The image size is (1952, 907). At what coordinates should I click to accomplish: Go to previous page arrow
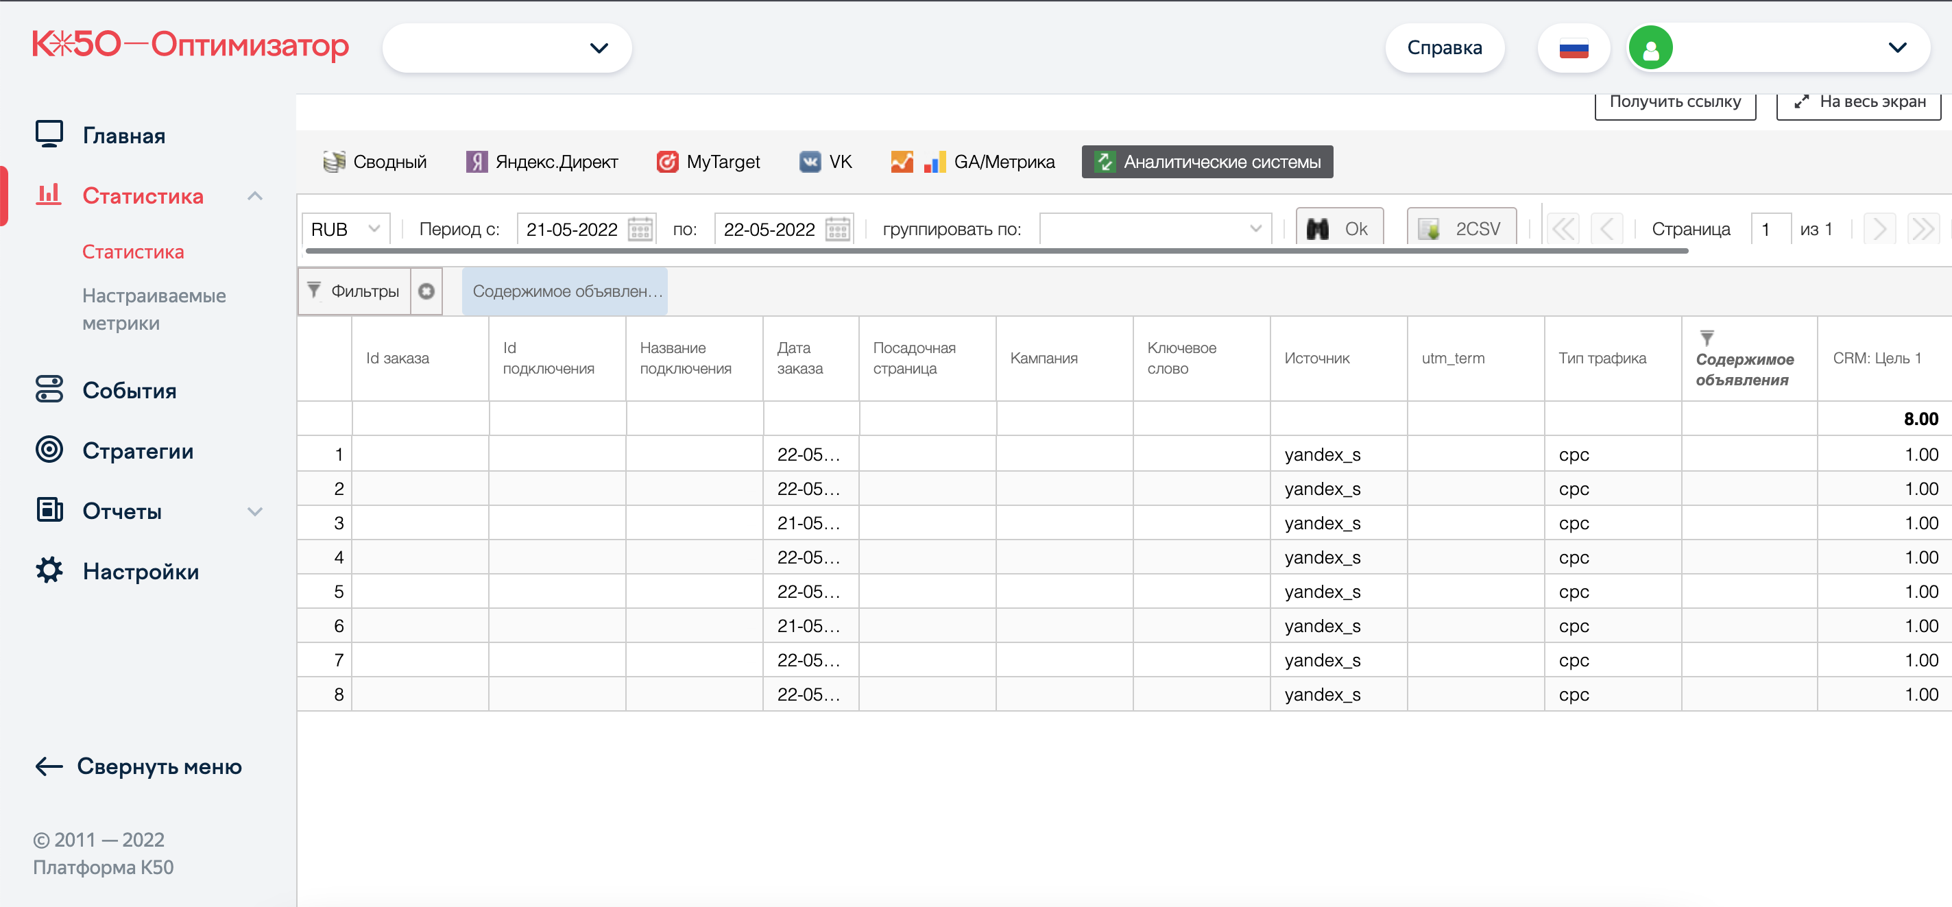click(x=1606, y=229)
